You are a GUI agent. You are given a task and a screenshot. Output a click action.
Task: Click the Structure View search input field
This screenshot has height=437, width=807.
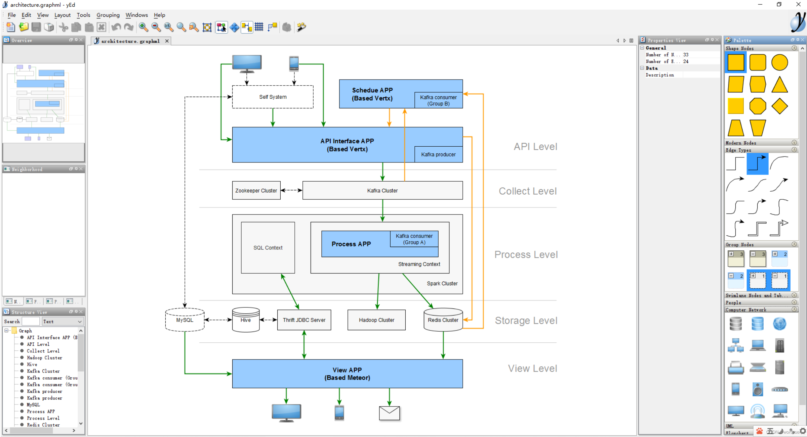click(31, 322)
